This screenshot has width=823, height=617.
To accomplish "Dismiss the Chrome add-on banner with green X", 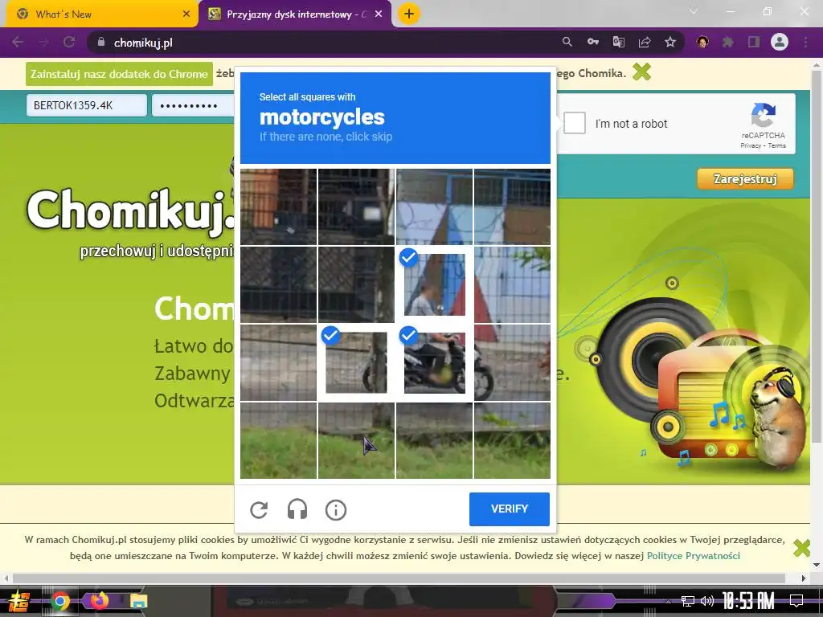I will (641, 72).
